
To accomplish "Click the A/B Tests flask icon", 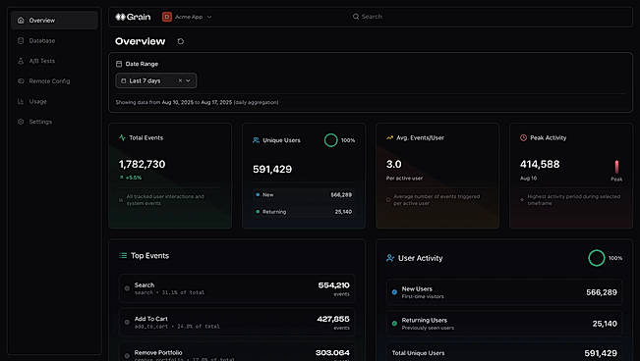I will point(21,61).
